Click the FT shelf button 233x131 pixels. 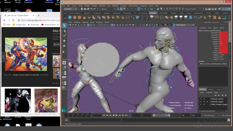coord(142,17)
